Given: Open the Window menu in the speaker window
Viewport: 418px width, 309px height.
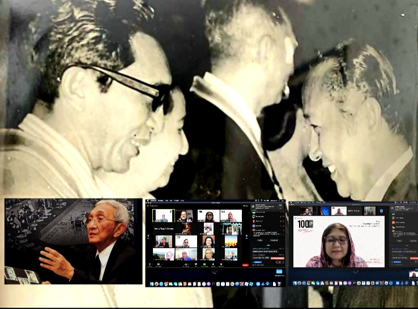Looking at the screenshot, I should [319, 202].
